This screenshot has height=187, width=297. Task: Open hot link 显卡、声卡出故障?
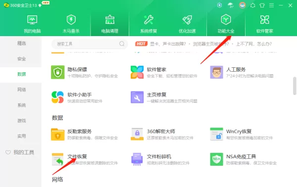click(x=168, y=44)
